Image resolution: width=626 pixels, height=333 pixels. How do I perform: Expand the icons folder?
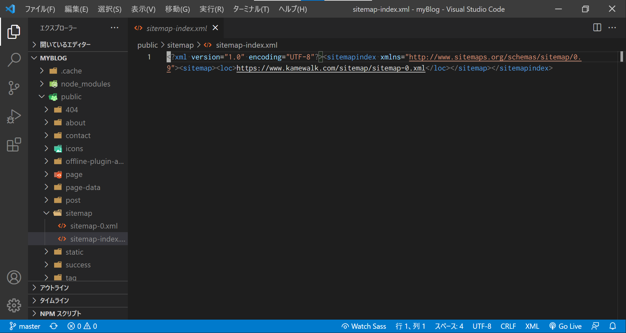78,149
